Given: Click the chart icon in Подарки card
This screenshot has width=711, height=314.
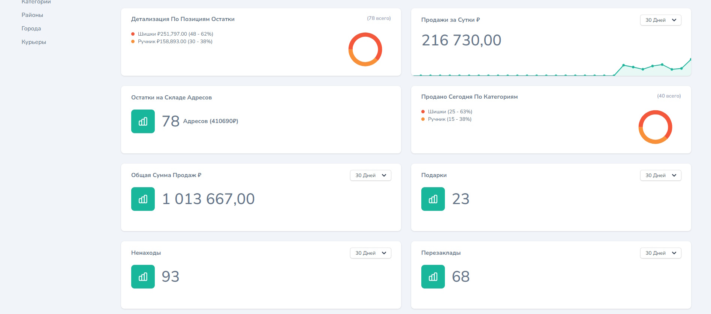Looking at the screenshot, I should [x=433, y=199].
